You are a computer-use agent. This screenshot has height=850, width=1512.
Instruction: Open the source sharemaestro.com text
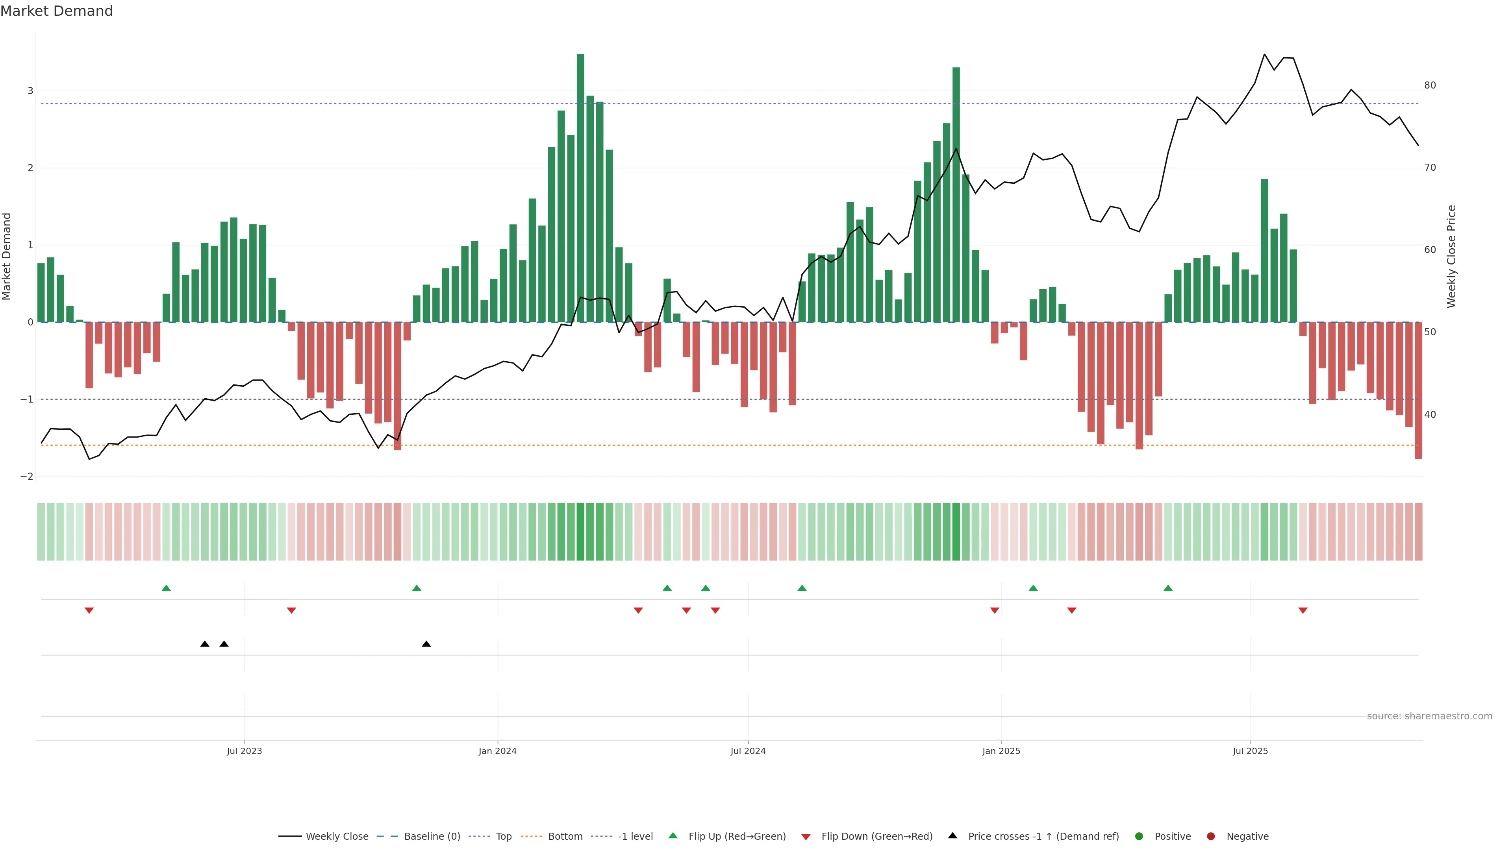click(1429, 716)
